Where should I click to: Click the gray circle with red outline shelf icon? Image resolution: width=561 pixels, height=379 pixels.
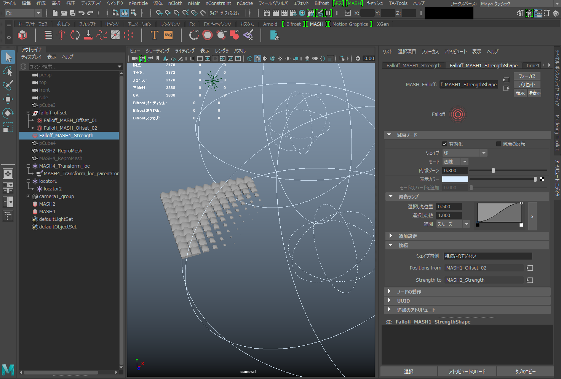point(208,35)
